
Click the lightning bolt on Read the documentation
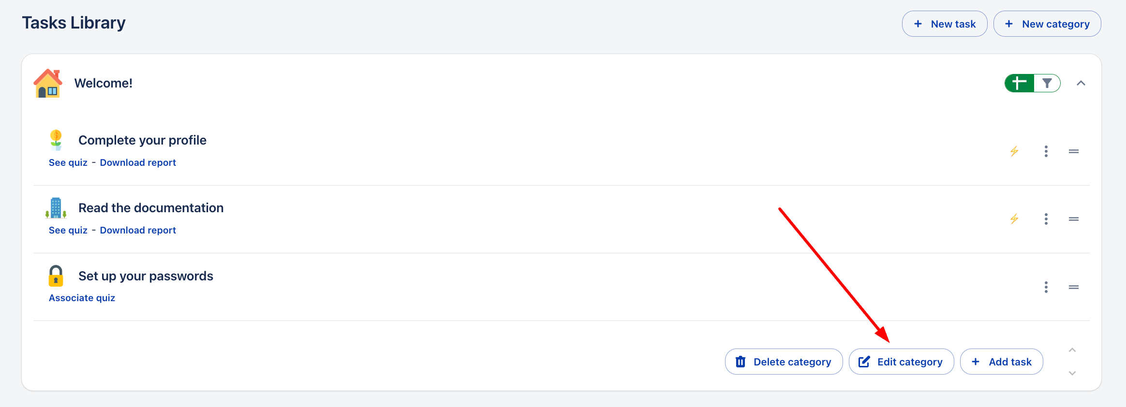(1014, 219)
